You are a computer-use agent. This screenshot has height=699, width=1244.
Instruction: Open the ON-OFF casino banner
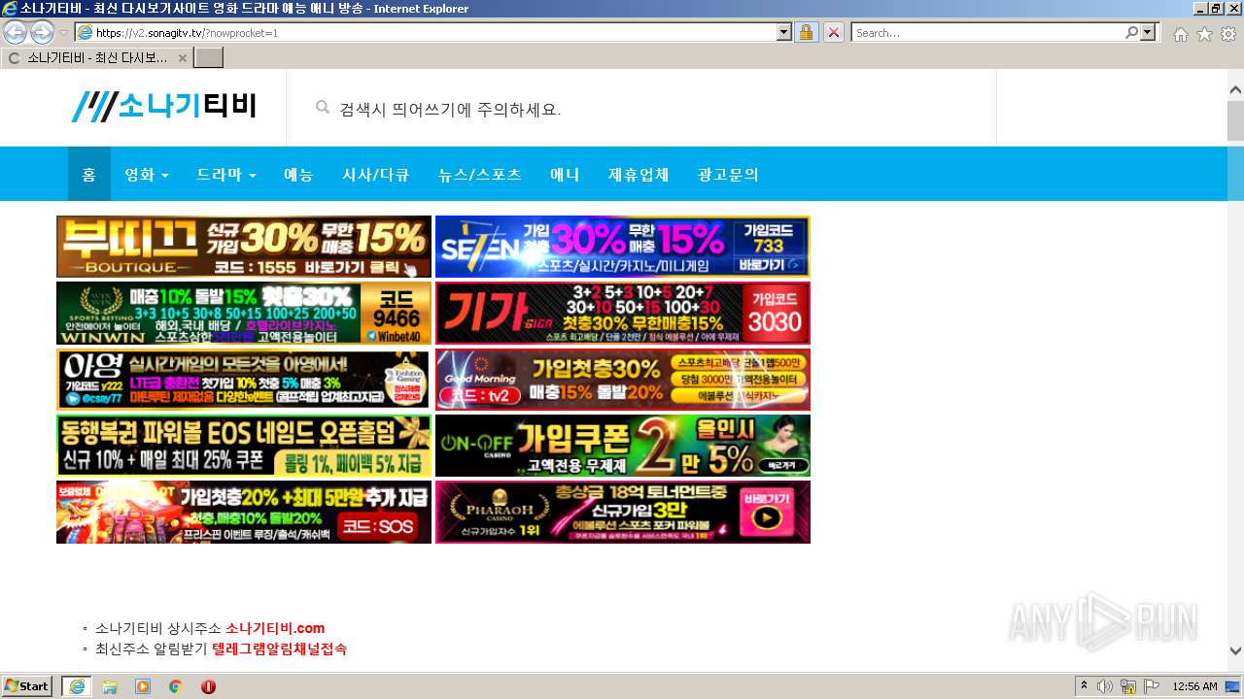click(x=623, y=446)
